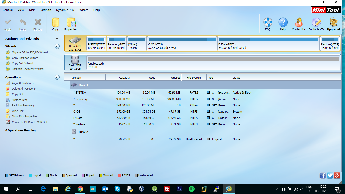Image resolution: width=345 pixels, height=194 pixels.
Task: Select the C:OS partition row
Action: coord(206,112)
